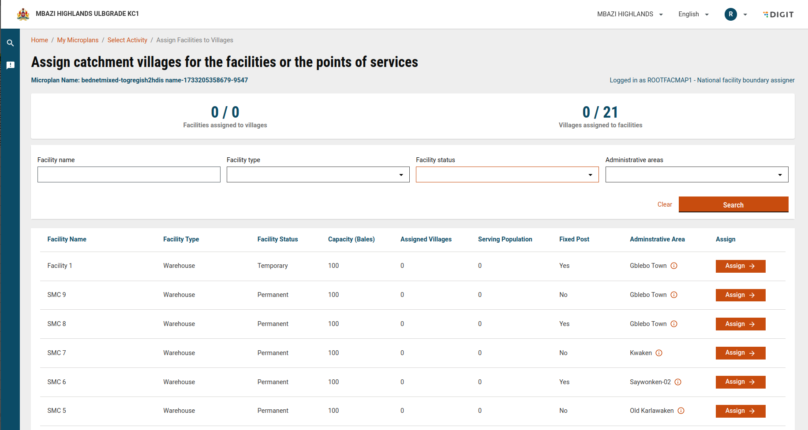This screenshot has width=808, height=430.
Task: Open the user profile avatar R
Action: point(730,14)
